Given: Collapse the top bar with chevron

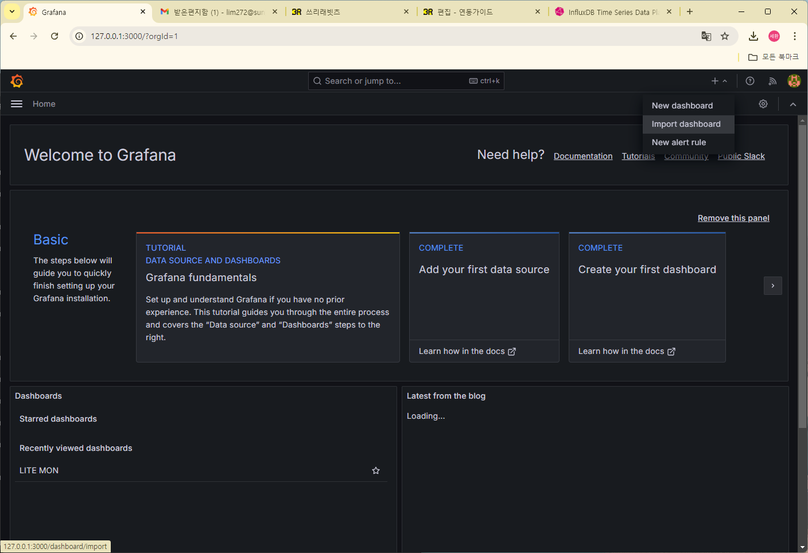Looking at the screenshot, I should click(793, 104).
